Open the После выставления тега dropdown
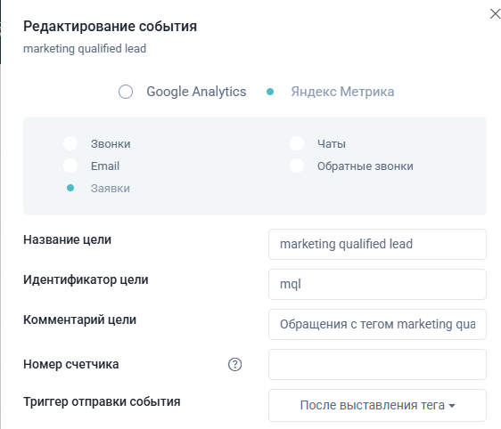This screenshot has width=501, height=429. (377, 405)
